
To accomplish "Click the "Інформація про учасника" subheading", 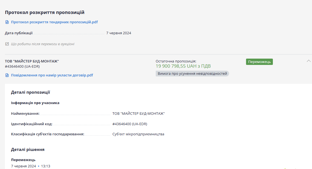I will (35, 103).
